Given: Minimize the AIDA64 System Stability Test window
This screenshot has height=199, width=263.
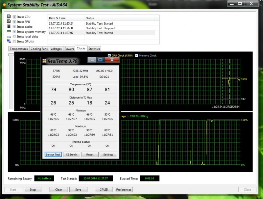Looking at the screenshot, I should click(x=232, y=4).
